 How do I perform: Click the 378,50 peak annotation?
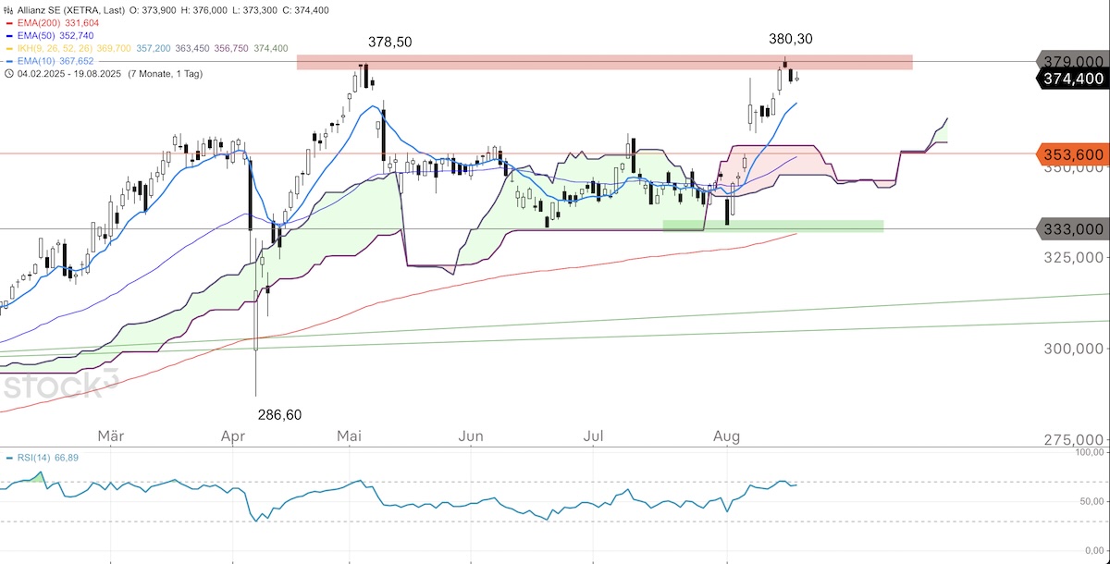point(391,43)
